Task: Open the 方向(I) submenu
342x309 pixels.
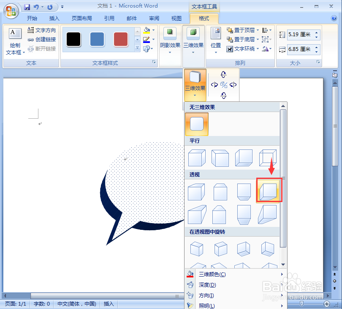Action: [x=236, y=296]
